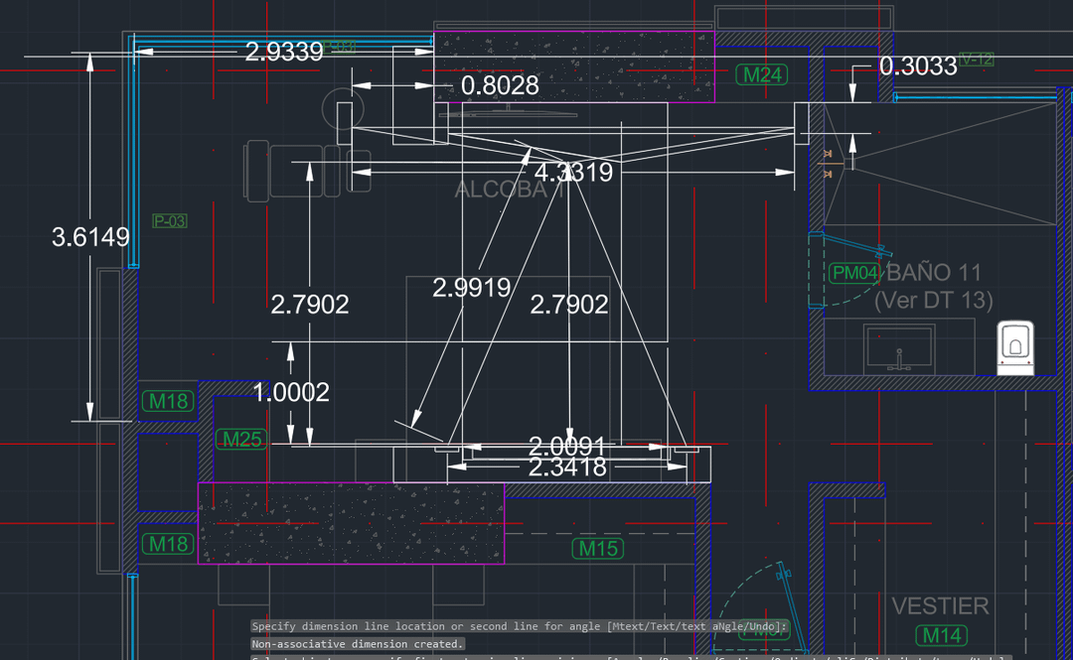Select the M25 wall tag
Viewport: 1073px width, 660px height.
click(241, 439)
